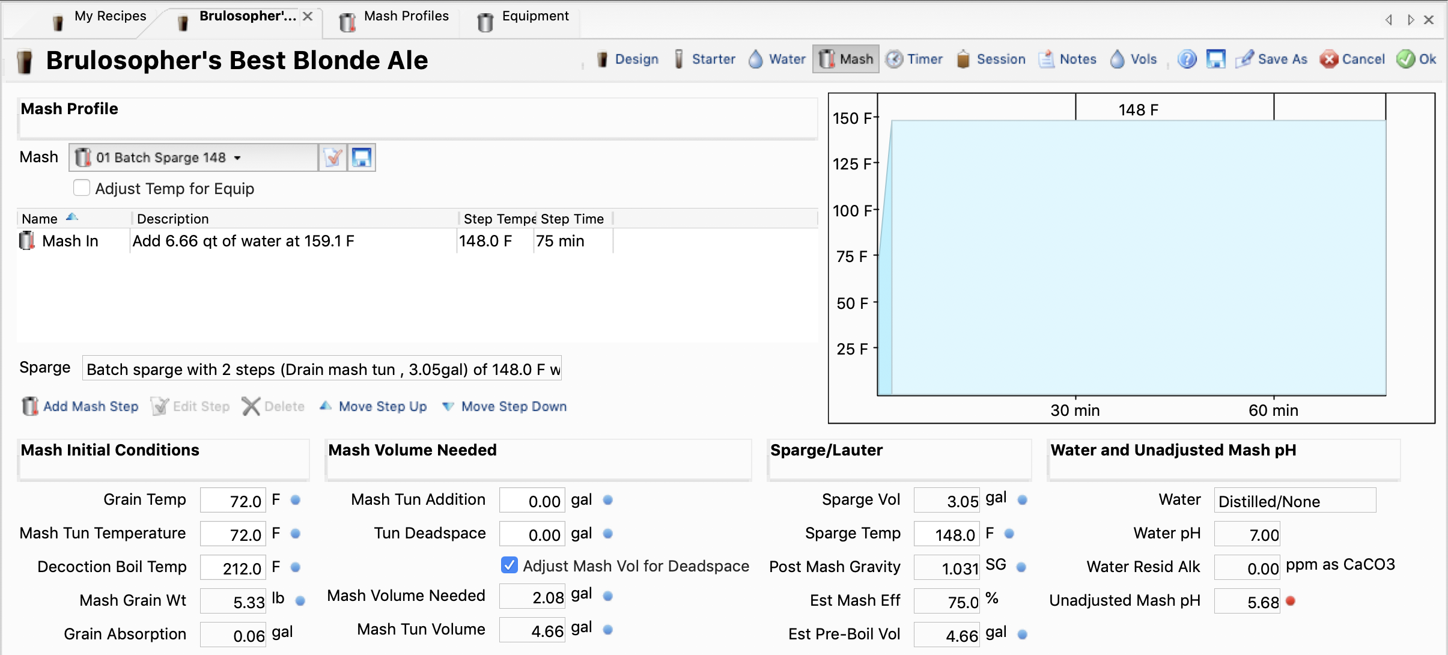This screenshot has height=655, width=1448.
Task: Click save mash profile disk icon
Action: (362, 157)
